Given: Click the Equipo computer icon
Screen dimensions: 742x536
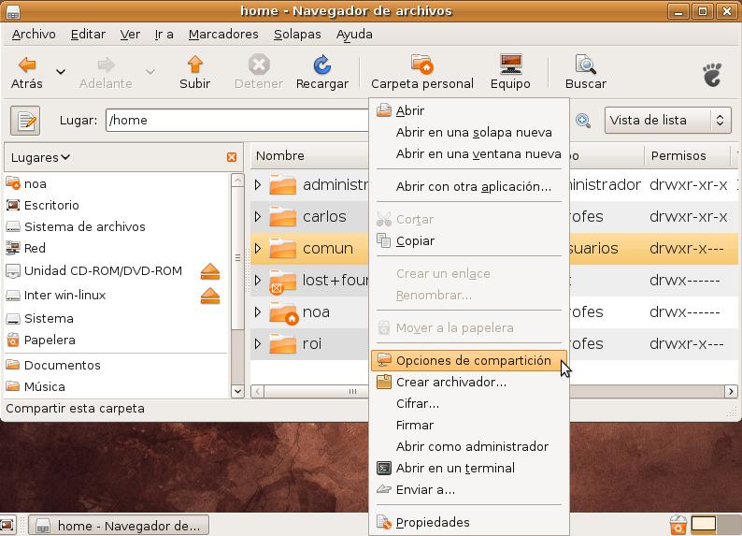Looking at the screenshot, I should coord(510,65).
